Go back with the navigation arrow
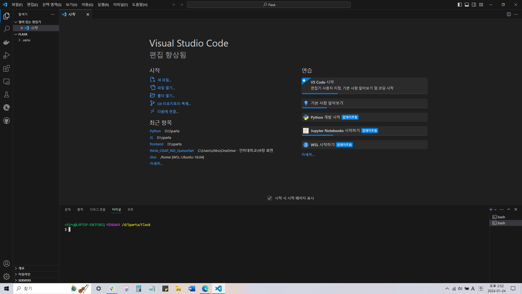 point(174,5)
